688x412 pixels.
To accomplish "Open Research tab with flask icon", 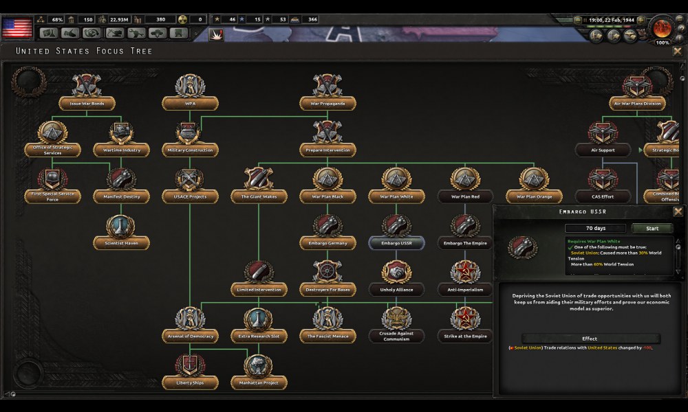I will point(49,33).
